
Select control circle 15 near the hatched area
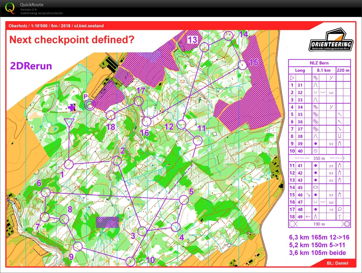coord(242,65)
